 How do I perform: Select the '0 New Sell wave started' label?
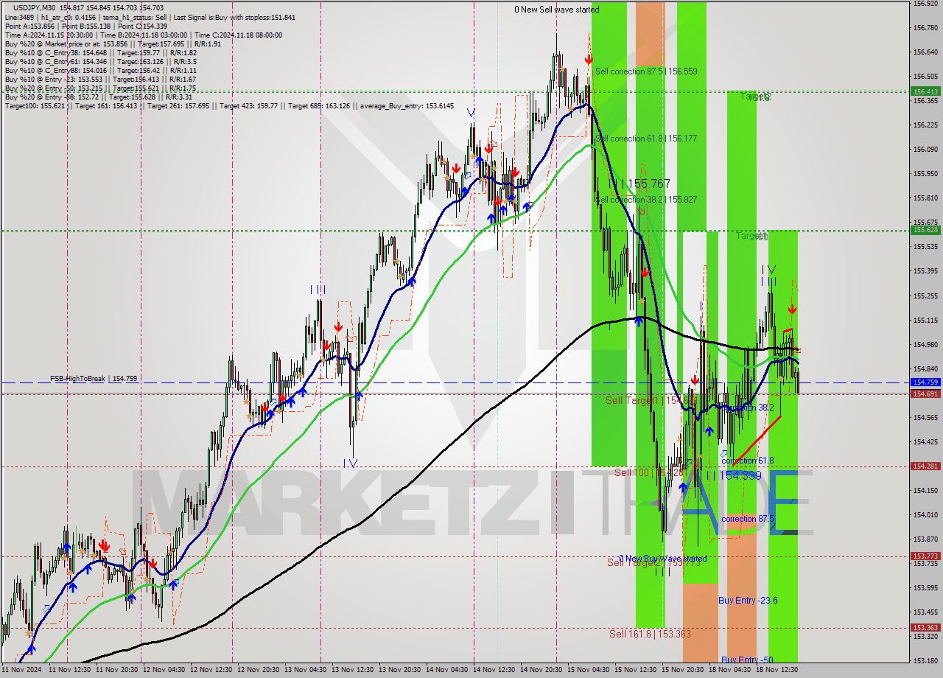point(557,10)
